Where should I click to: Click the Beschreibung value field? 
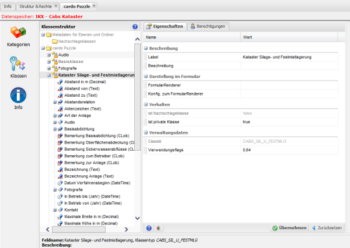(x=289, y=66)
